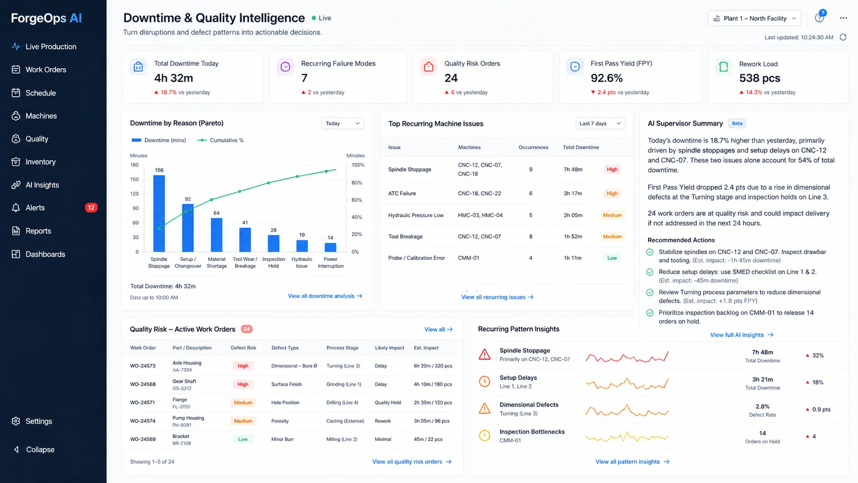Check the Prioritize inspection backlog action
The image size is (858, 483).
650,313
